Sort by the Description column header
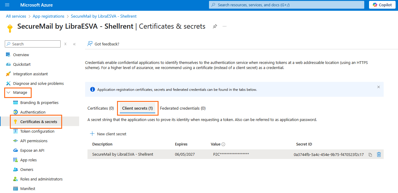Screen dimensions: 398x193 [x=102, y=144]
